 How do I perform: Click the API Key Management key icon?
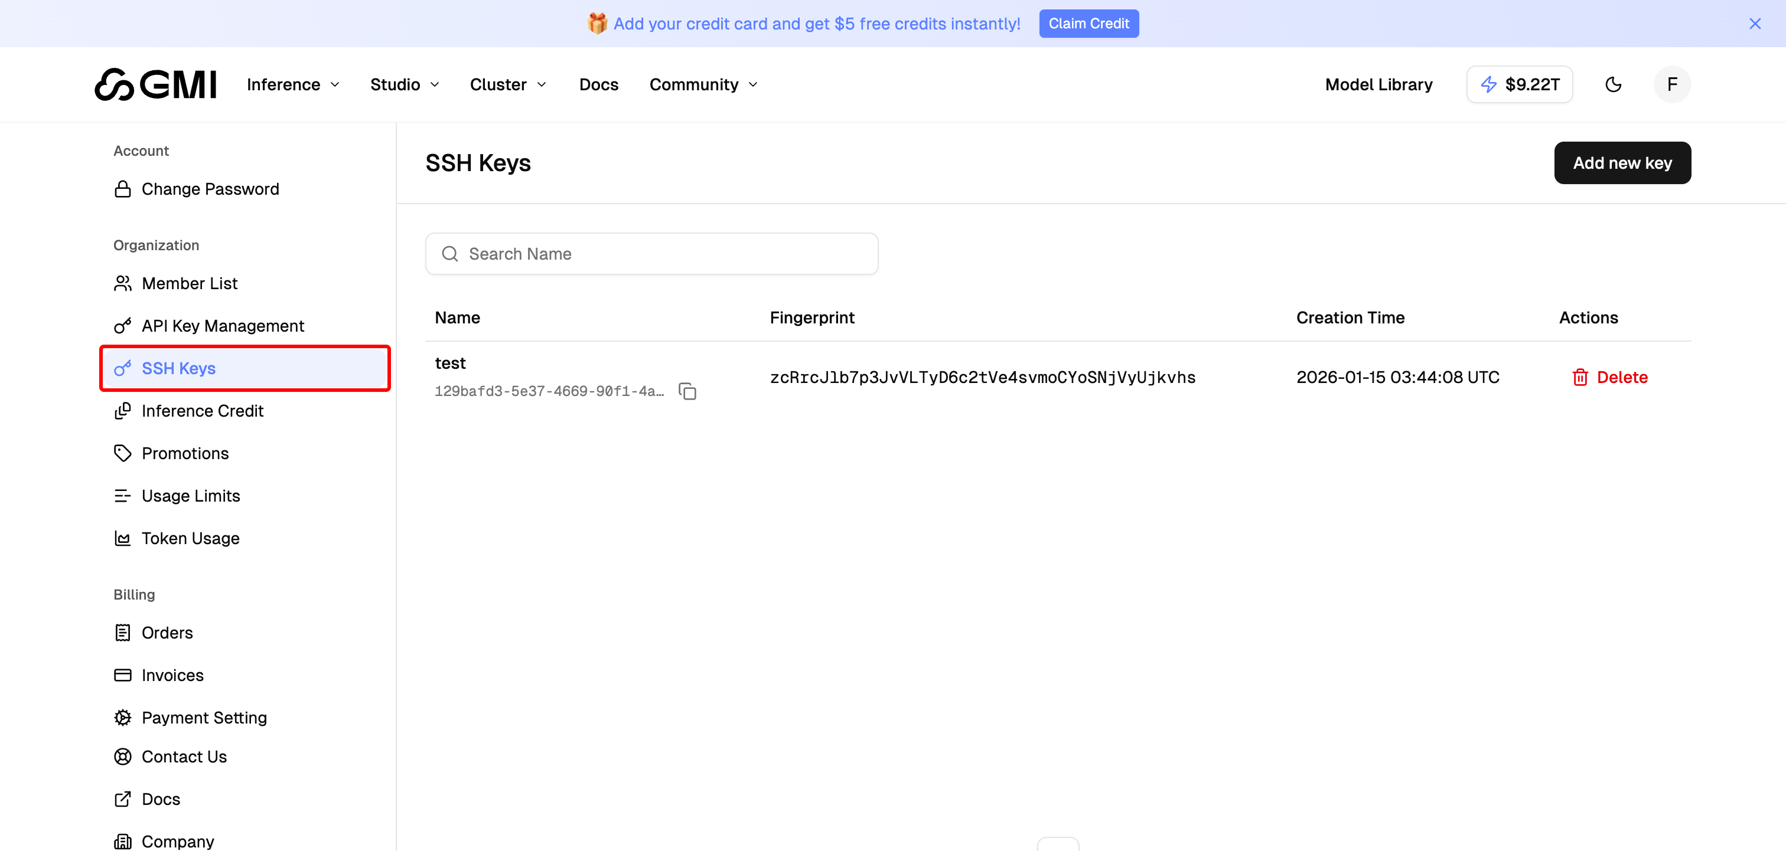pos(123,326)
